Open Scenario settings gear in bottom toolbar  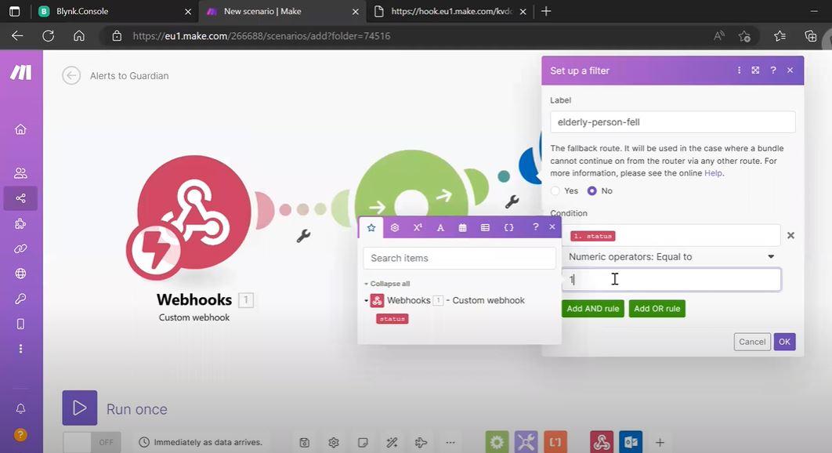[334, 442]
